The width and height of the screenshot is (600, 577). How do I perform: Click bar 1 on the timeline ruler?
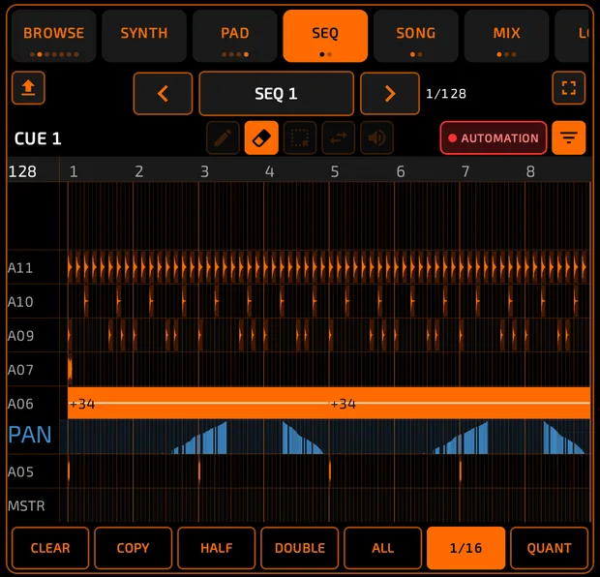pos(74,171)
